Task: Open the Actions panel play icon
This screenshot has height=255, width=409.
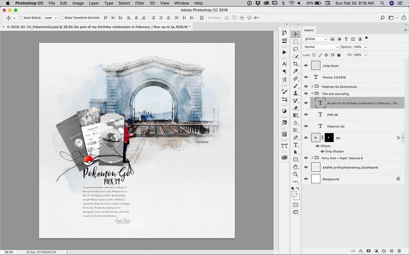Action: pos(284,52)
